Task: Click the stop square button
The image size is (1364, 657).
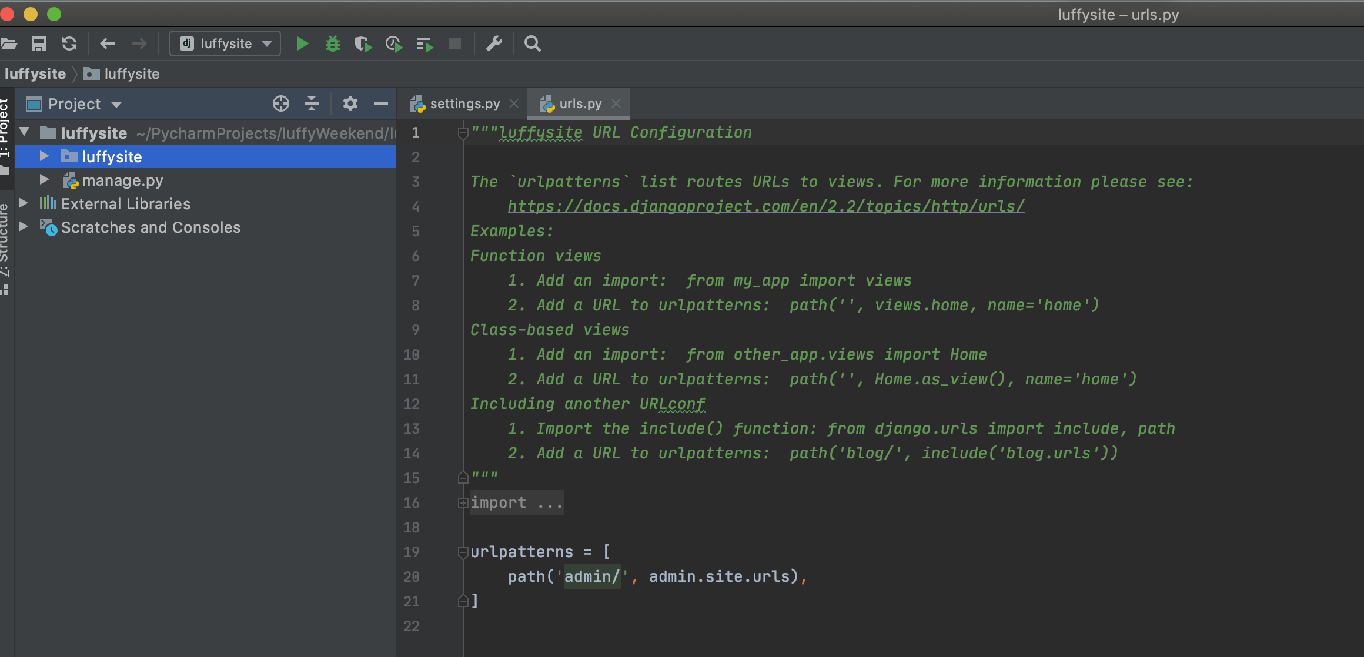Action: pos(455,43)
